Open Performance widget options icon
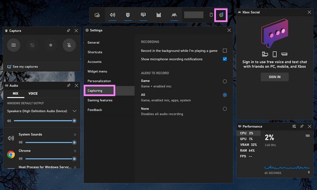Image resolution: width=317 pixels, height=190 pixels. click(x=294, y=126)
